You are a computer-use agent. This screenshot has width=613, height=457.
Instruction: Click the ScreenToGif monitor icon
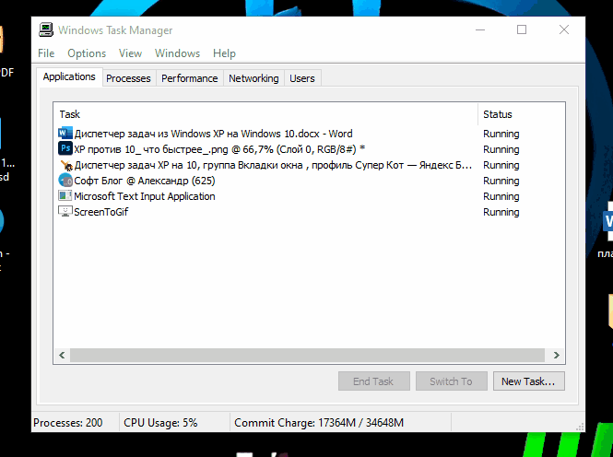[x=65, y=211]
